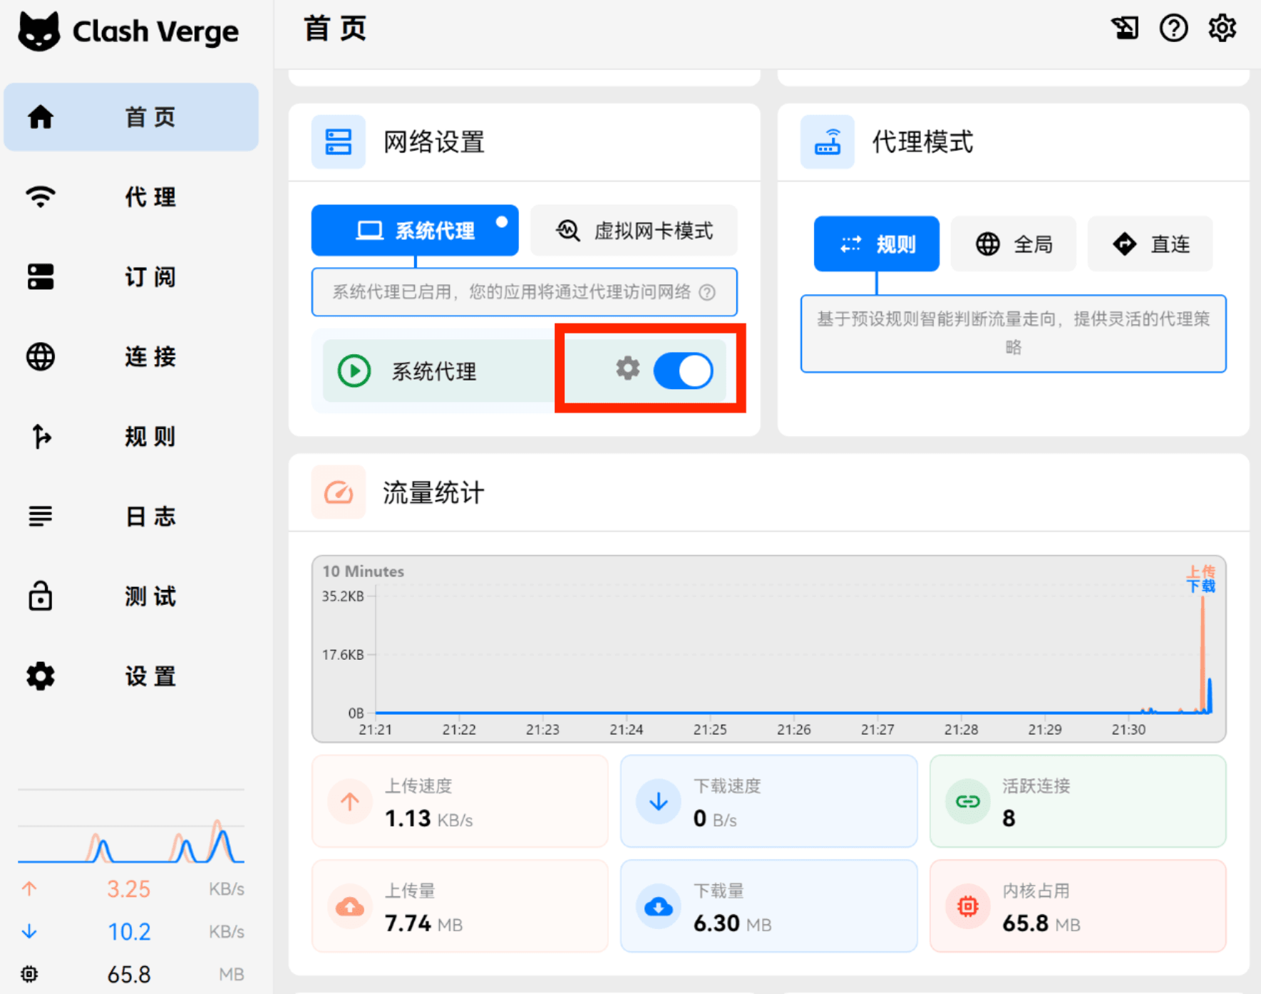
Task: Click the upload speed arrow icon in card
Action: (350, 802)
